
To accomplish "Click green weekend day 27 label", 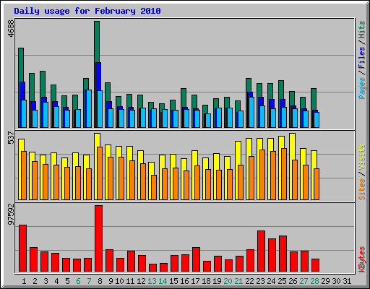I will click(304, 281).
